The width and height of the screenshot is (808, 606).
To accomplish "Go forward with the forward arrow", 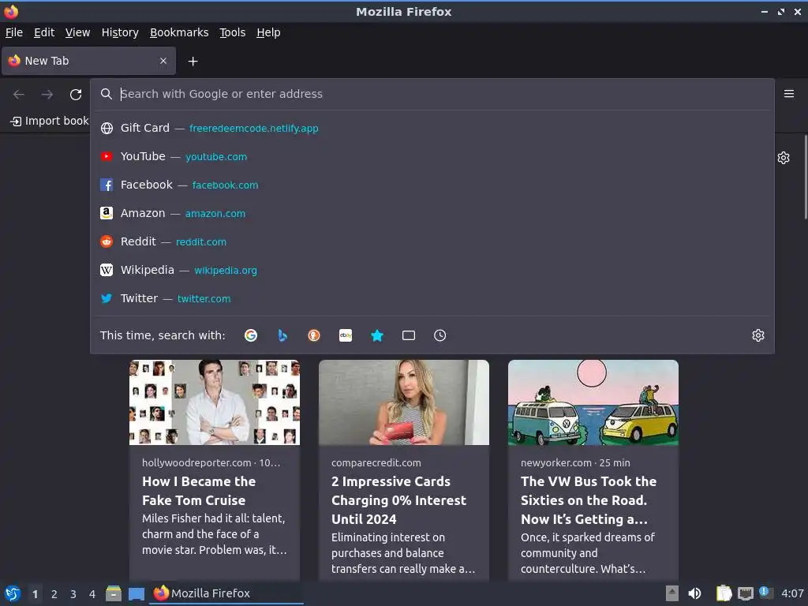I will click(x=47, y=95).
